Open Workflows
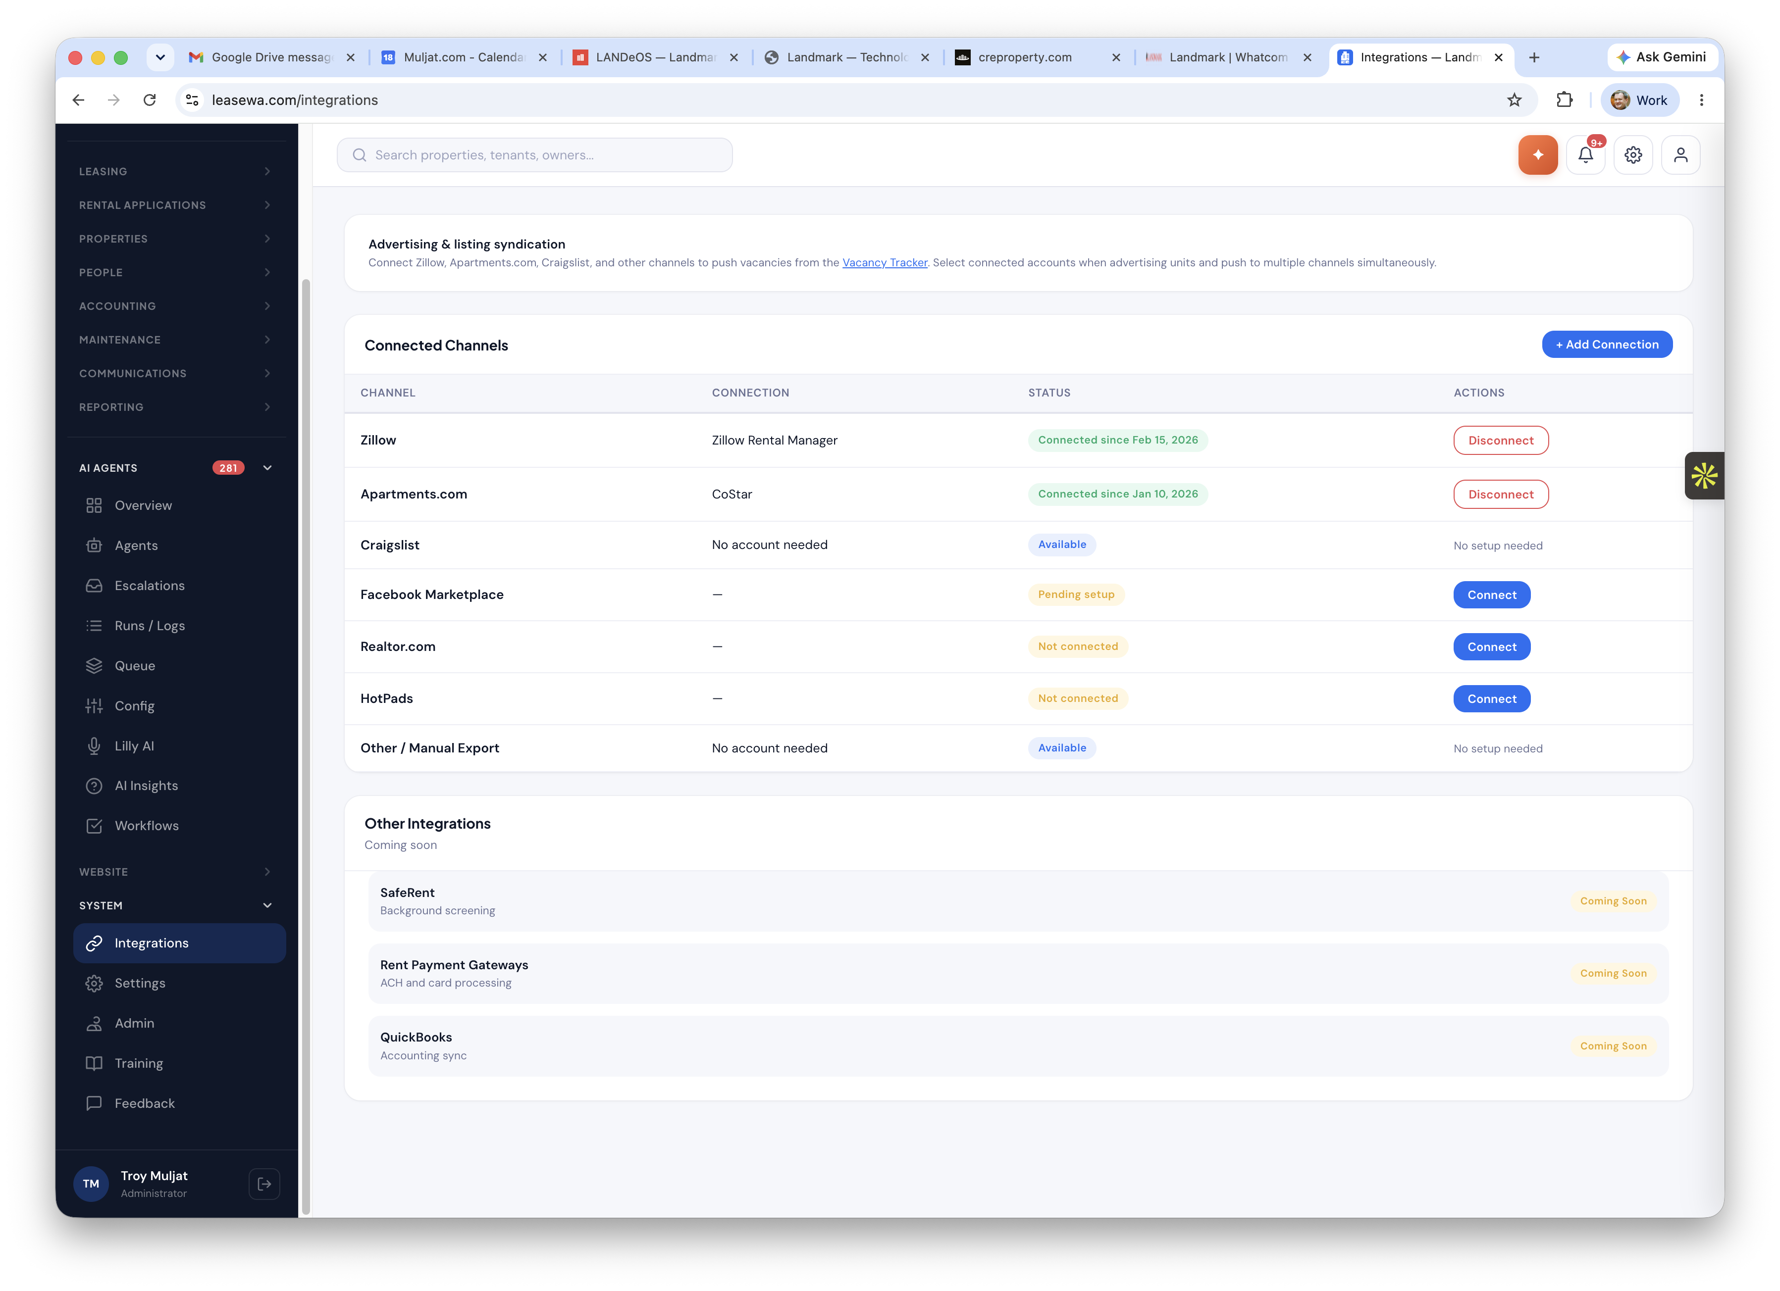This screenshot has width=1780, height=1291. 179,825
